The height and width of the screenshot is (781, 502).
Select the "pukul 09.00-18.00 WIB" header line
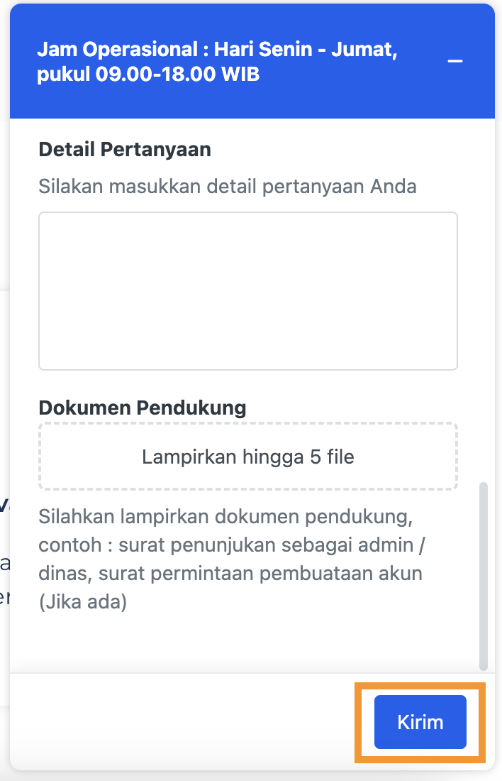(148, 74)
